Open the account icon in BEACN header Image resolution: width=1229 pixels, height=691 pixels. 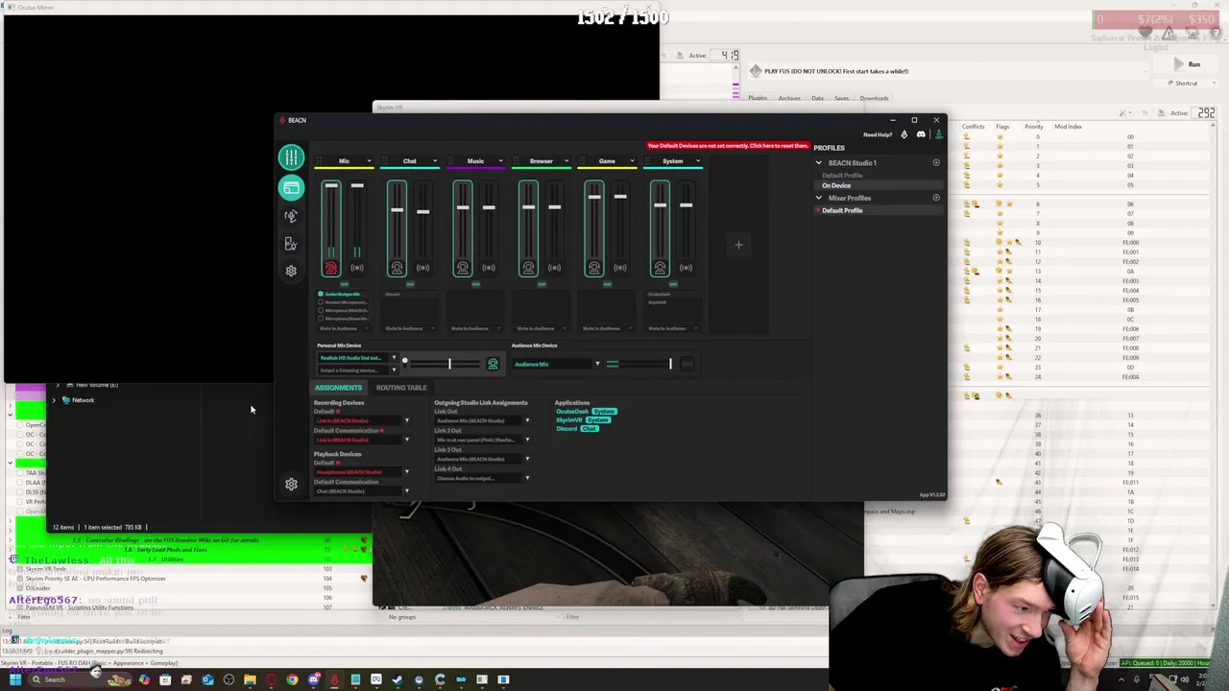click(x=938, y=134)
